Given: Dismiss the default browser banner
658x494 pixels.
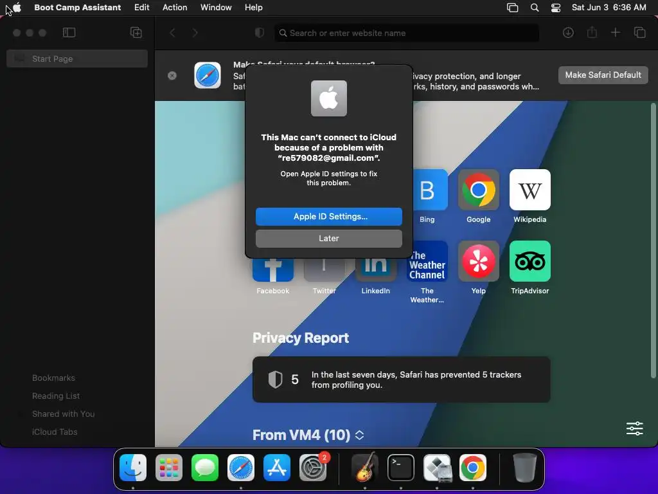Looking at the screenshot, I should (x=172, y=76).
